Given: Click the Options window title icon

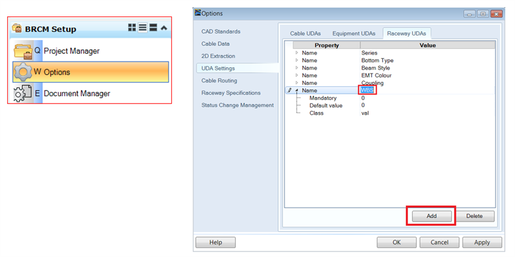Looking at the screenshot, I should coord(197,13).
